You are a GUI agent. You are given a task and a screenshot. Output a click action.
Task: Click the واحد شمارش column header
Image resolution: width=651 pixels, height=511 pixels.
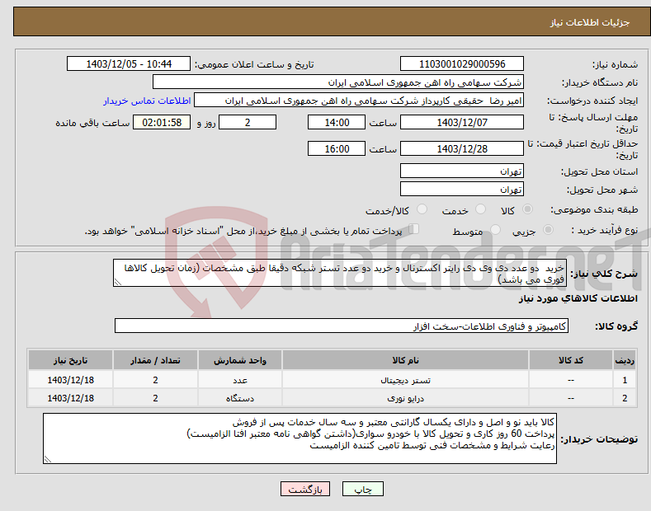coord(240,360)
